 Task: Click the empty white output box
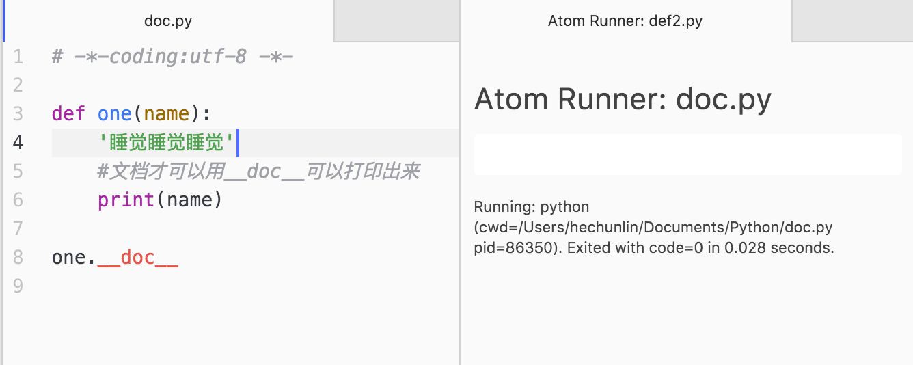(688, 154)
